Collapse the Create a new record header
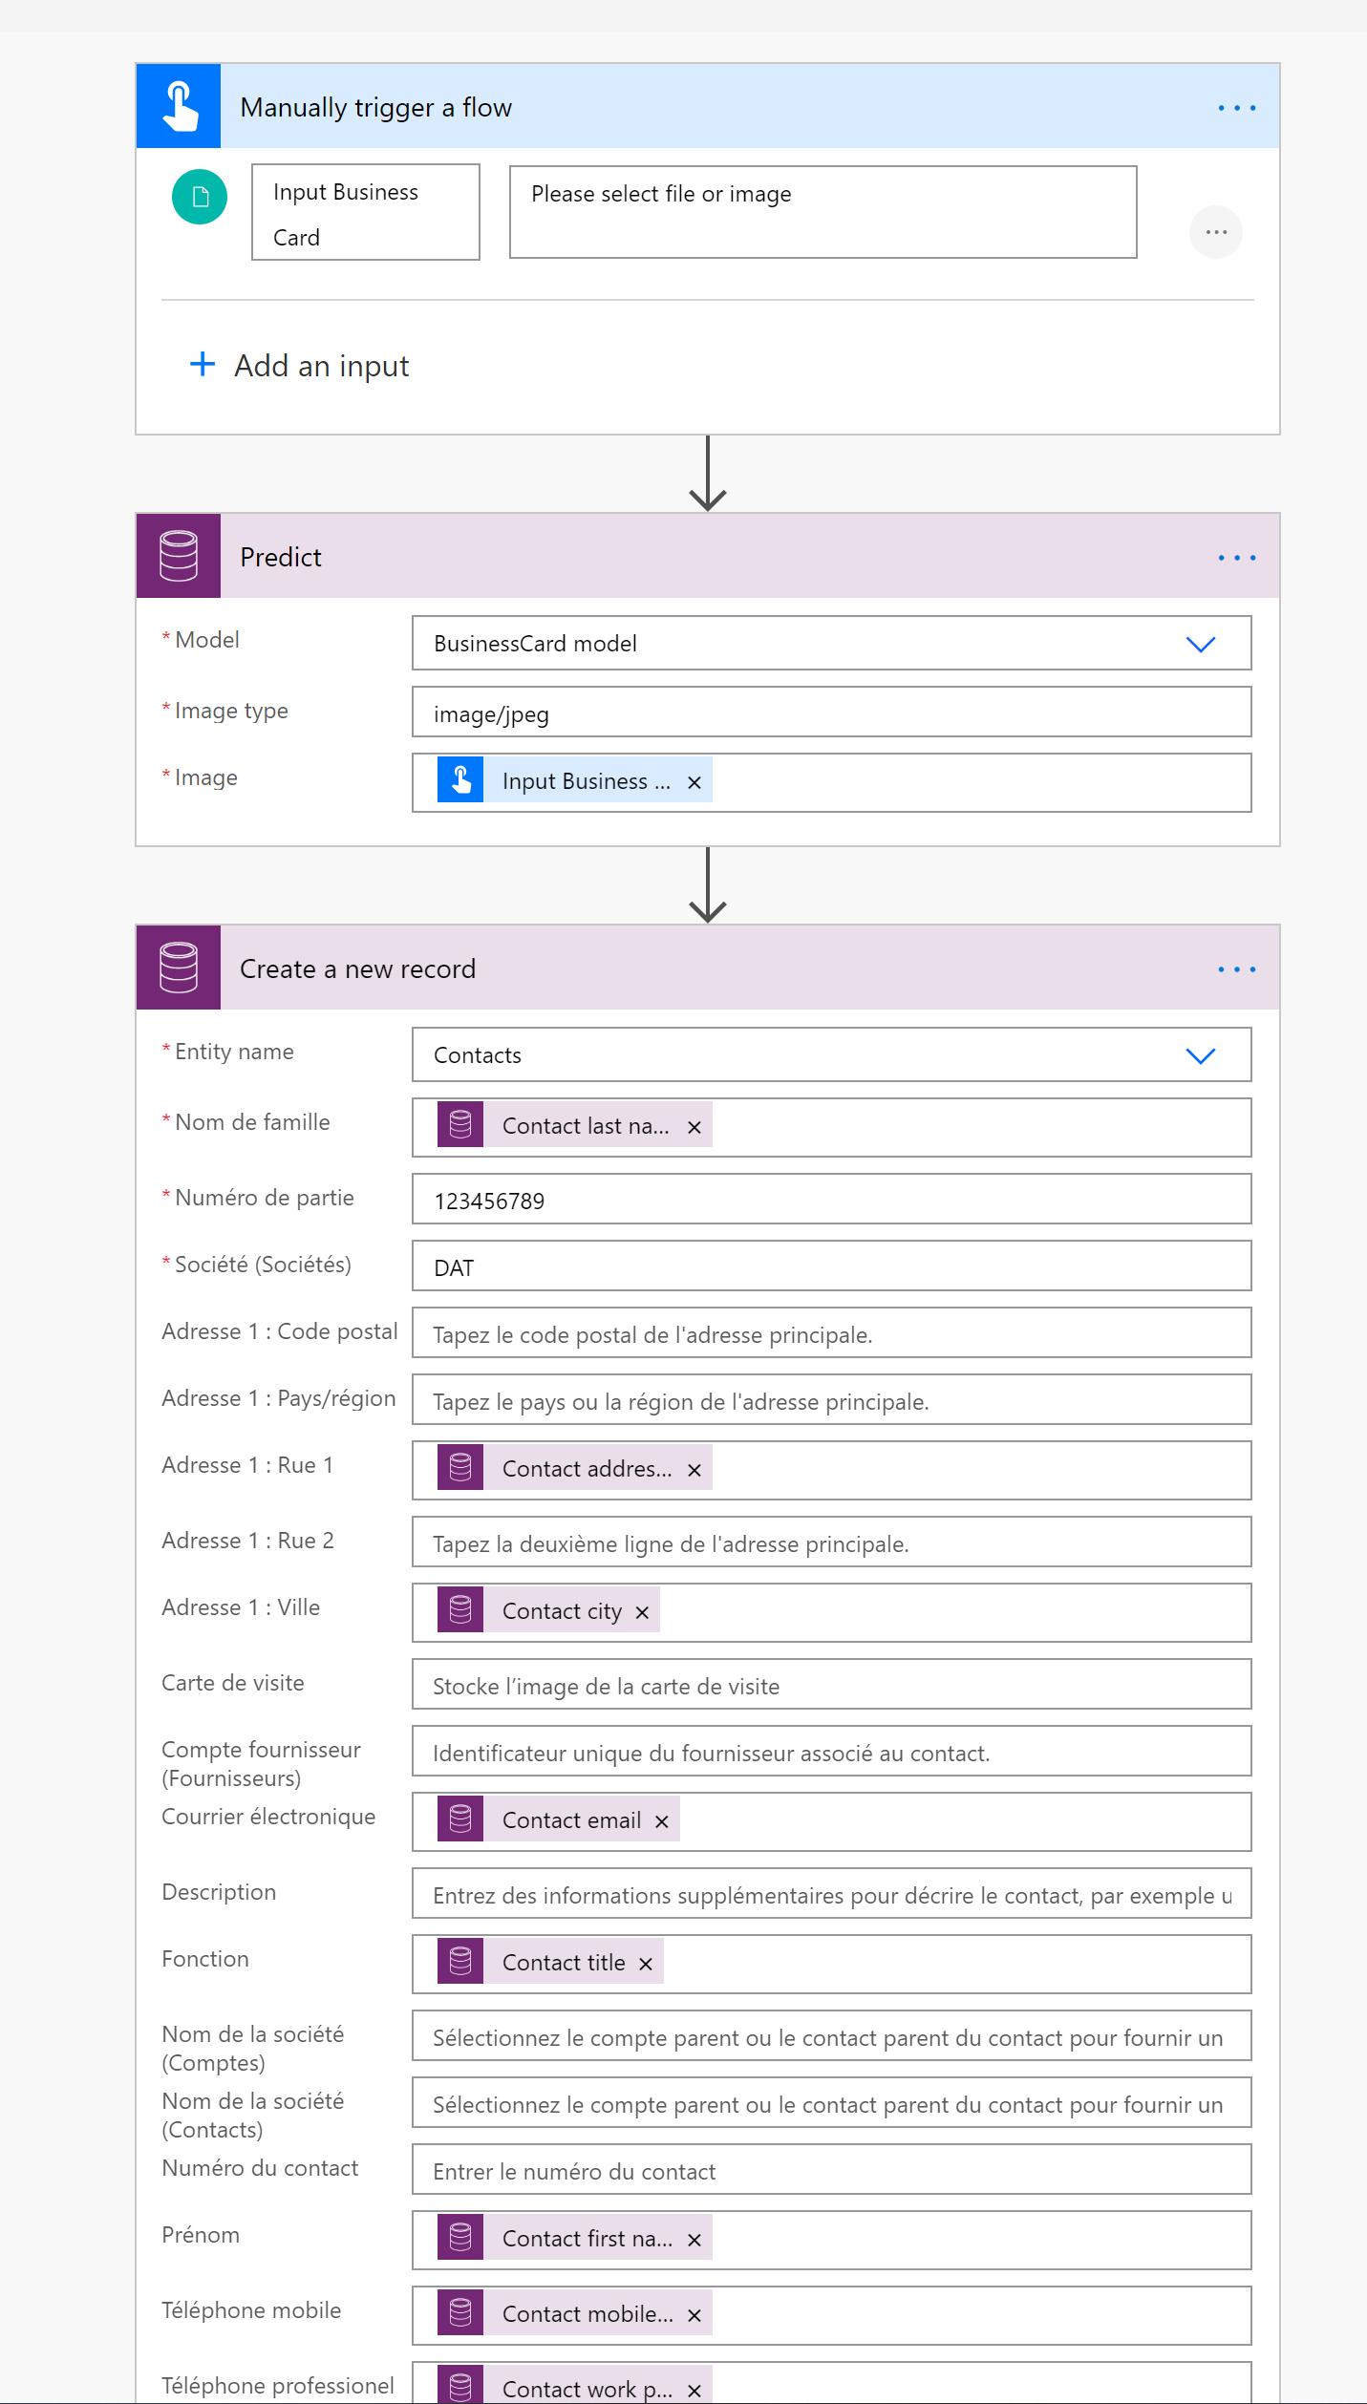The width and height of the screenshot is (1367, 2404). [708, 968]
